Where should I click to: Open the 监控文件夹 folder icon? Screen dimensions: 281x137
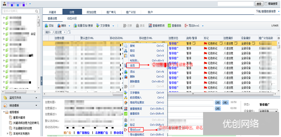(x=5, y=98)
